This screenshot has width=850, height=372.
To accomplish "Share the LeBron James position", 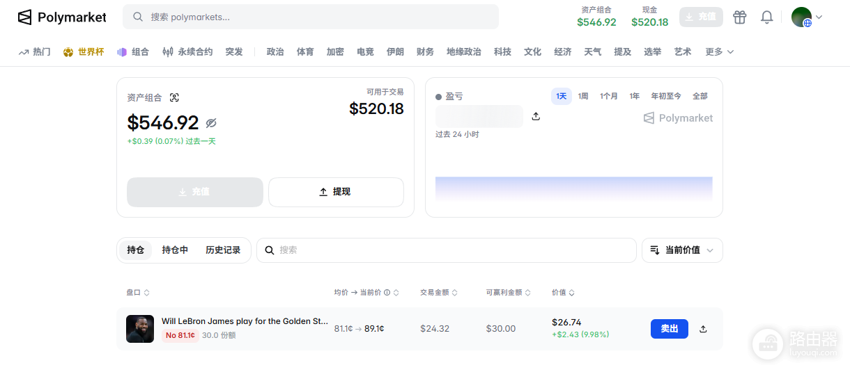I will coord(703,329).
